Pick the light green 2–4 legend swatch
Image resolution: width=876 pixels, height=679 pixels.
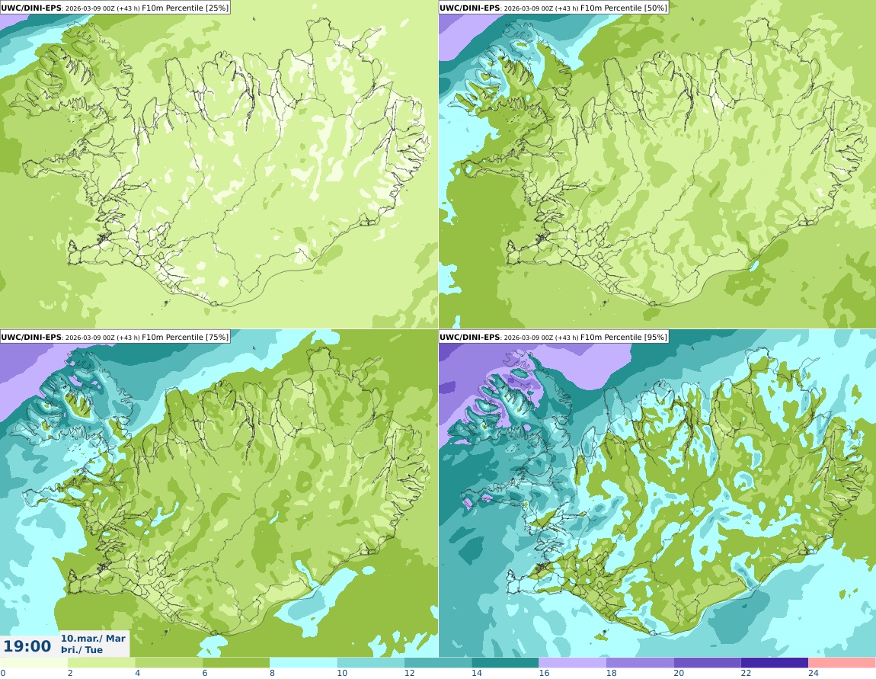coord(101,663)
